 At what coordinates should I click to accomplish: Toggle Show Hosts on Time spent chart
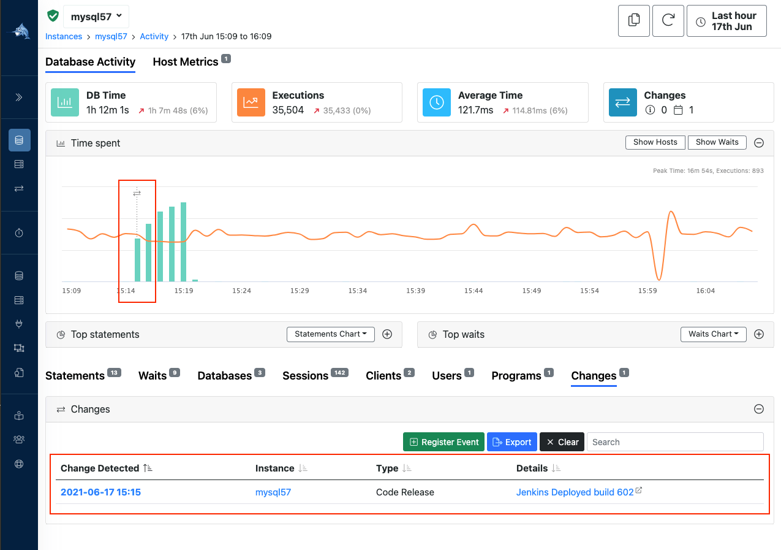click(655, 142)
